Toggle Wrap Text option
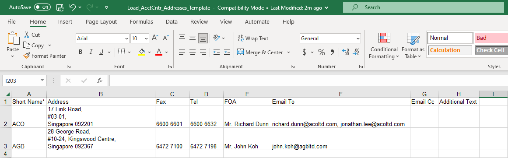The width and height of the screenshot is (508, 158). pyautogui.click(x=253, y=38)
